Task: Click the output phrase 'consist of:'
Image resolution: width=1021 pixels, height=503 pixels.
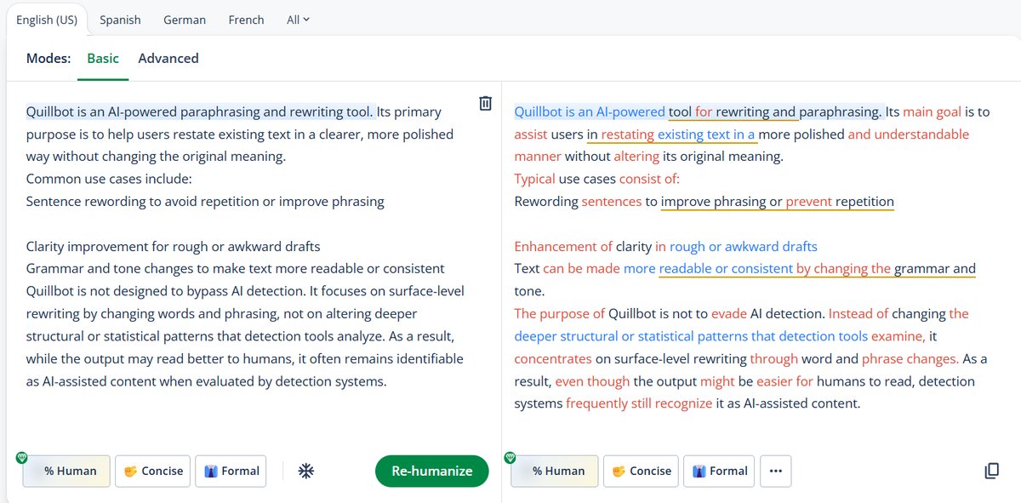Action: click(649, 179)
